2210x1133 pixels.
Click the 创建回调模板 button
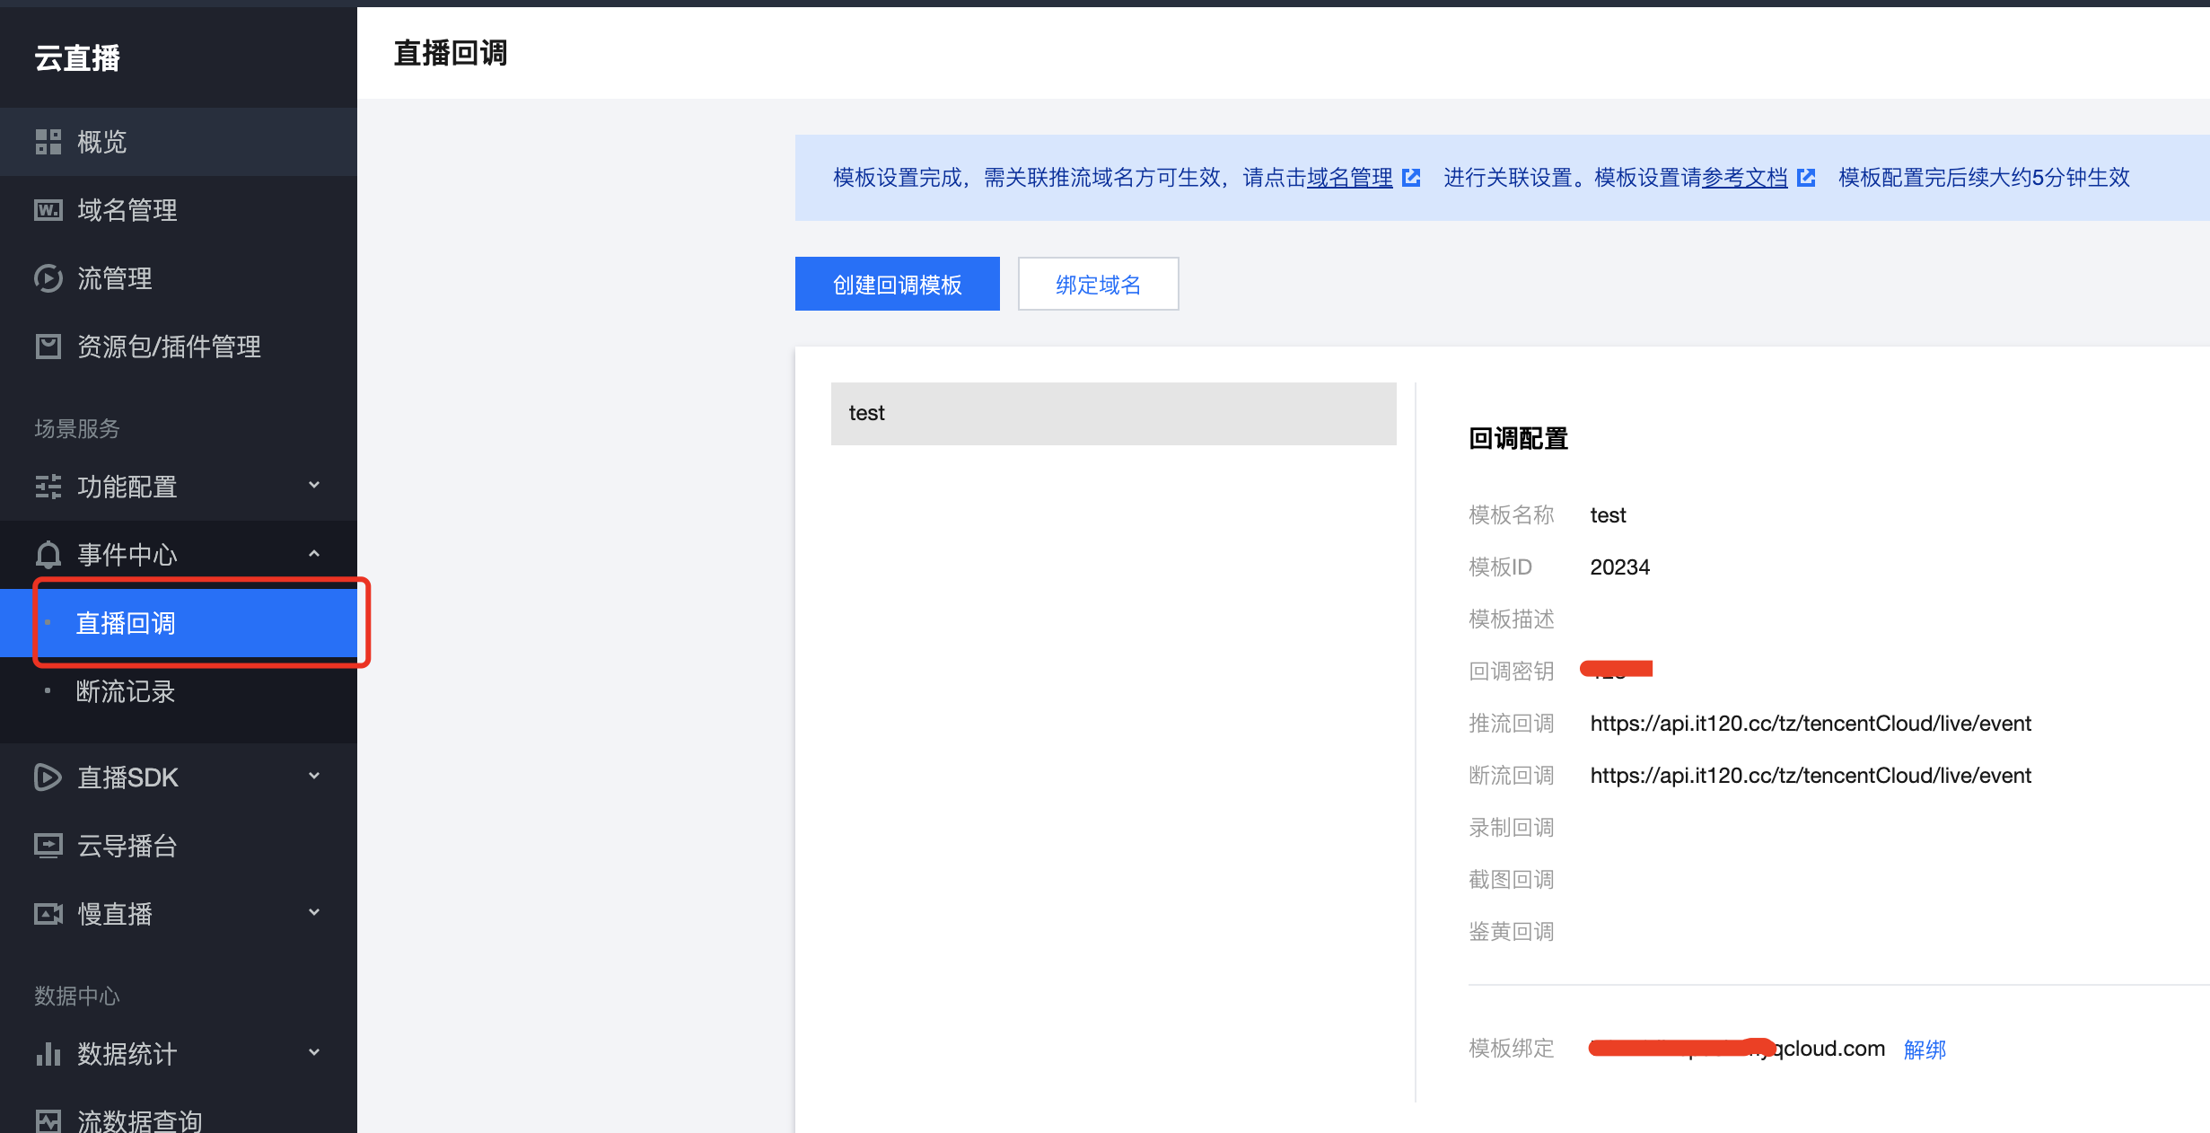coord(897,284)
